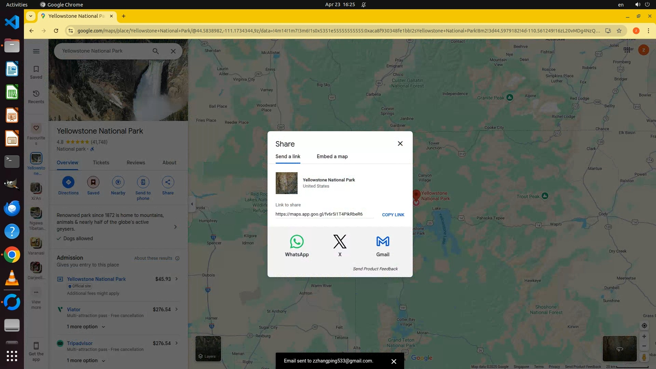Toggle the Layers map view
This screenshot has height=369, width=656.
[208, 348]
